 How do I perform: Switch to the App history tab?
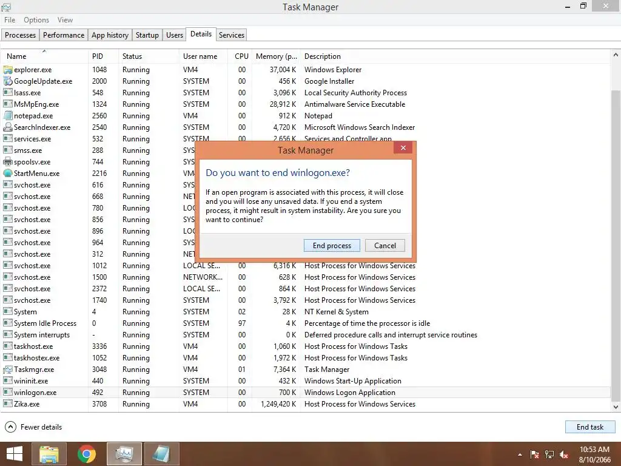tap(110, 35)
